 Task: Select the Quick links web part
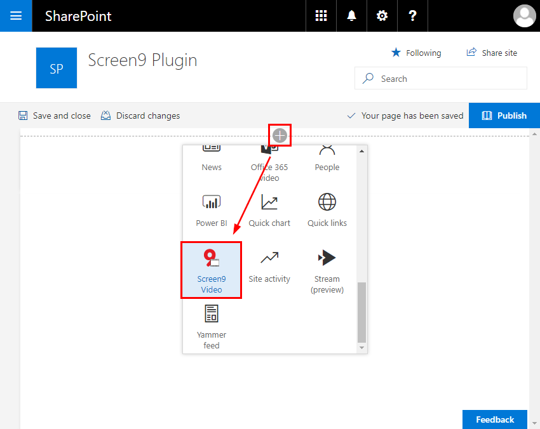coord(327,210)
